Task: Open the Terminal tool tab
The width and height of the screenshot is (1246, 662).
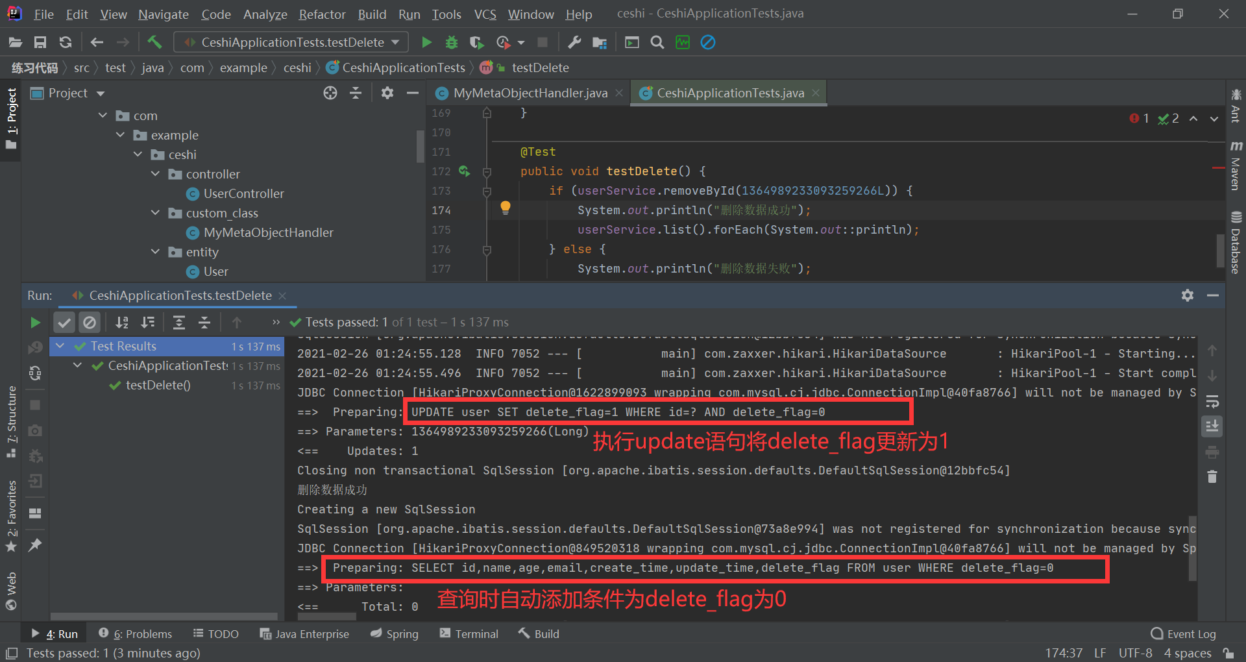Action: (469, 634)
